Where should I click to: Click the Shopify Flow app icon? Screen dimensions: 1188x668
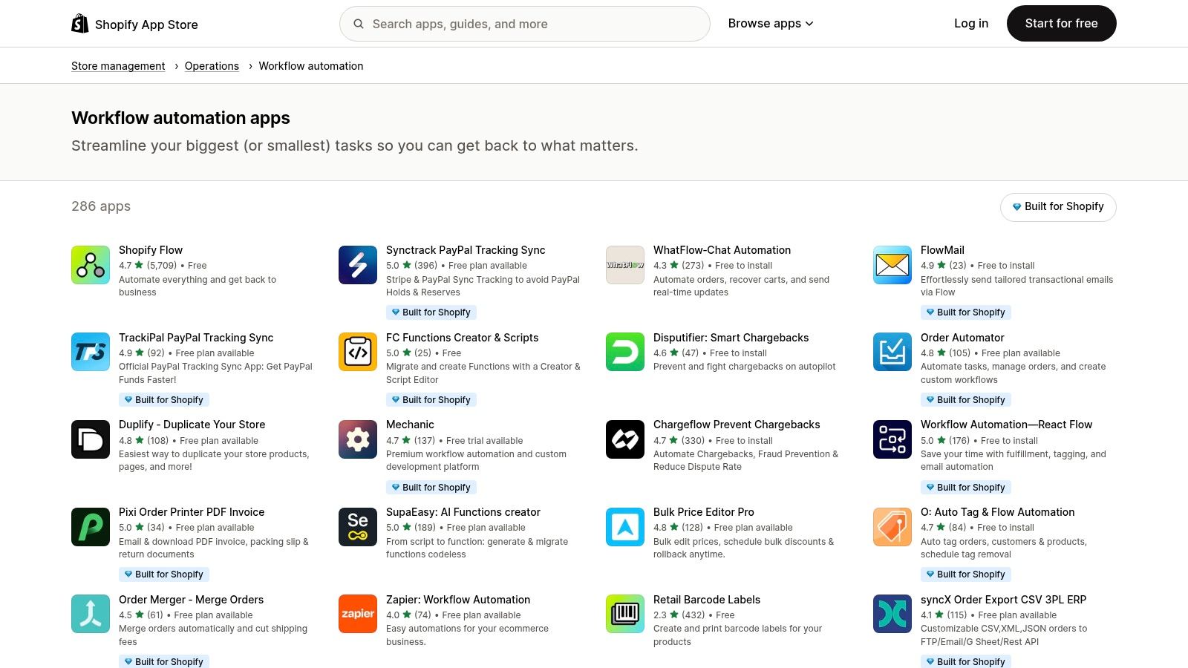[90, 264]
